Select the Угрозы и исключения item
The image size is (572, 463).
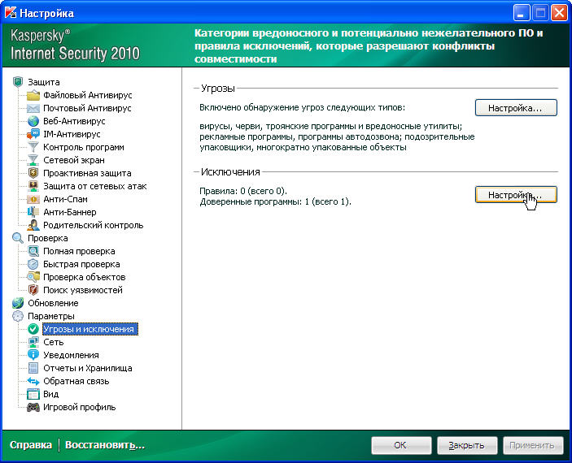[90, 329]
